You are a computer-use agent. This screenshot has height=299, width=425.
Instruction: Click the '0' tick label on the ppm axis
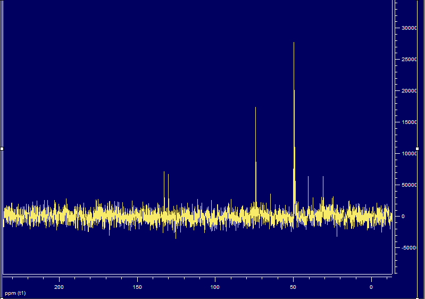[371, 287]
